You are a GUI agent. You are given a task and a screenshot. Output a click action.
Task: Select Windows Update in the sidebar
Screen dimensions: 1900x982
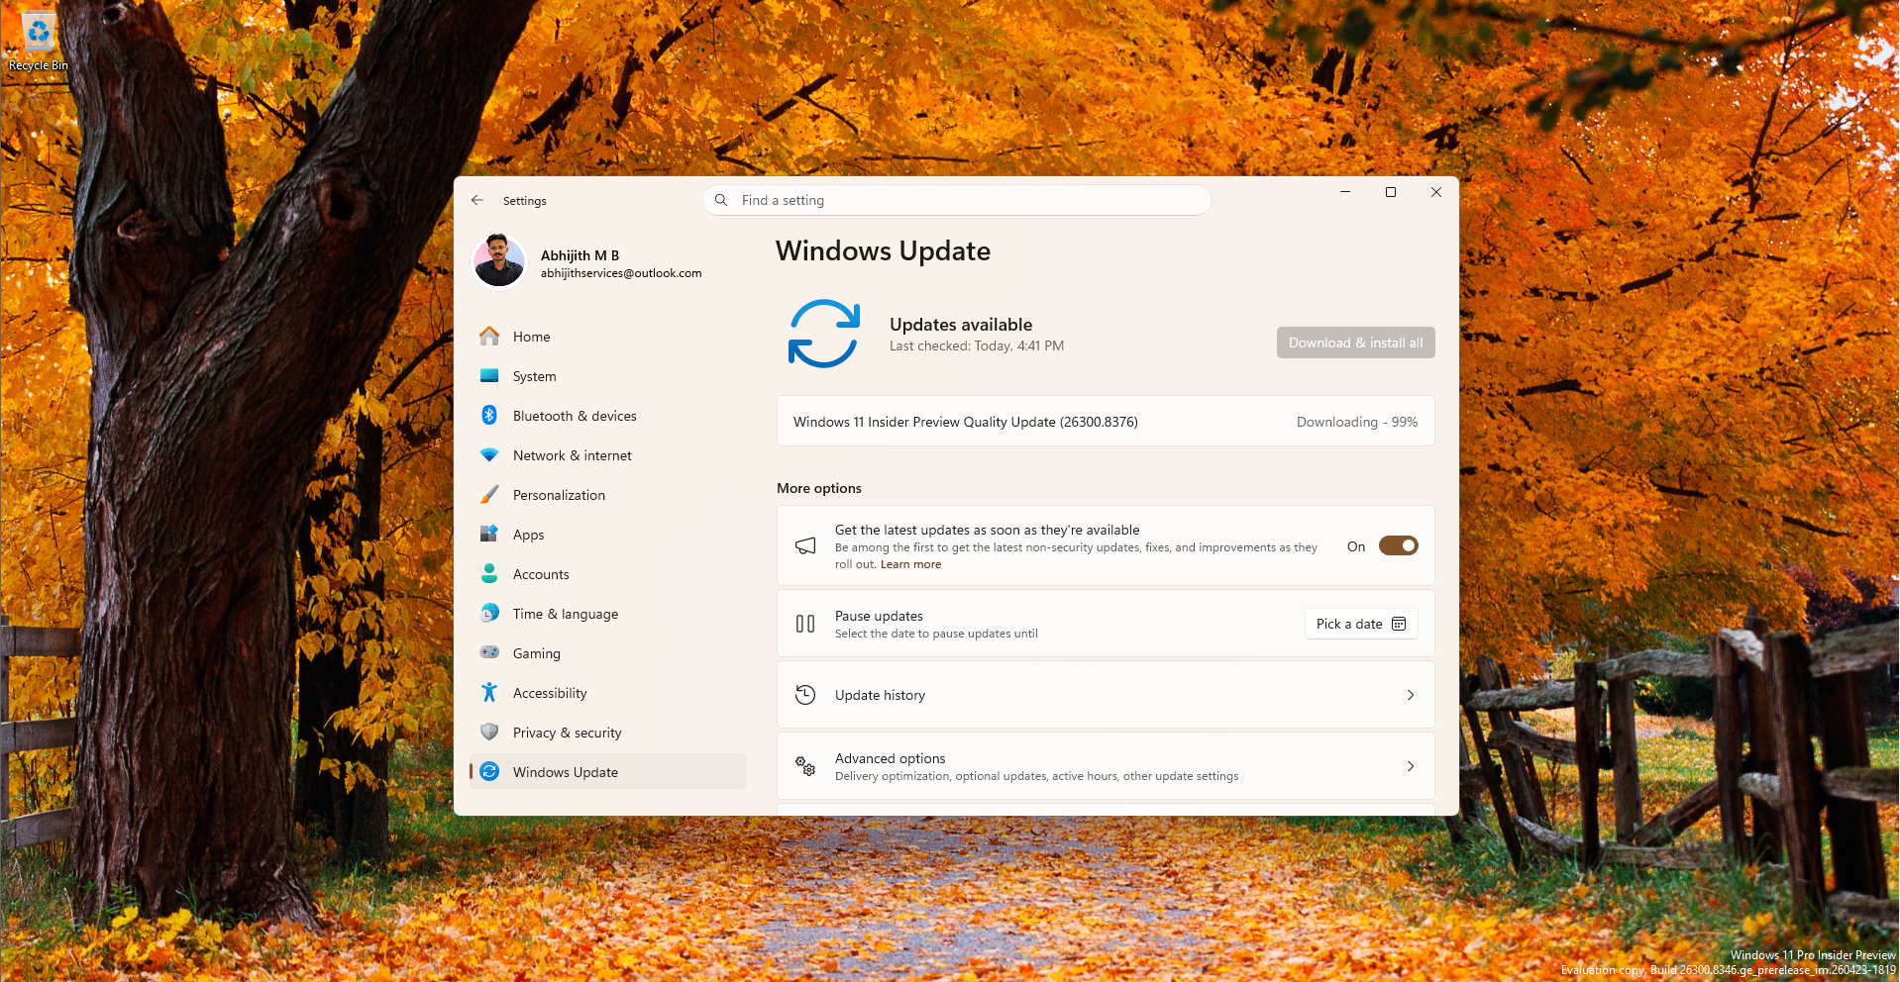pos(608,772)
